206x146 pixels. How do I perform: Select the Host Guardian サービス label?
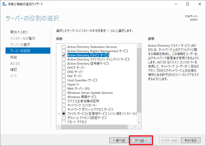pos(82,80)
